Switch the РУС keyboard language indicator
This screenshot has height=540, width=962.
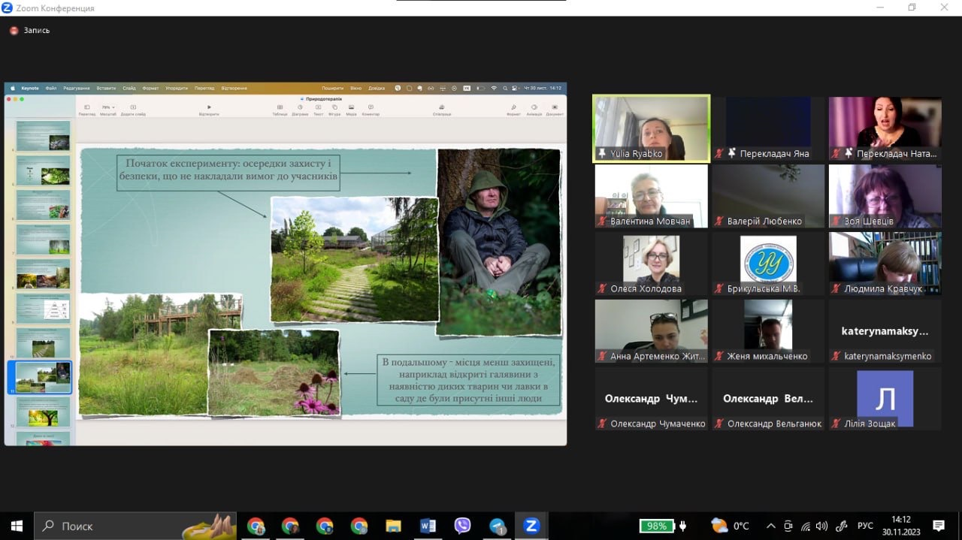(x=865, y=526)
